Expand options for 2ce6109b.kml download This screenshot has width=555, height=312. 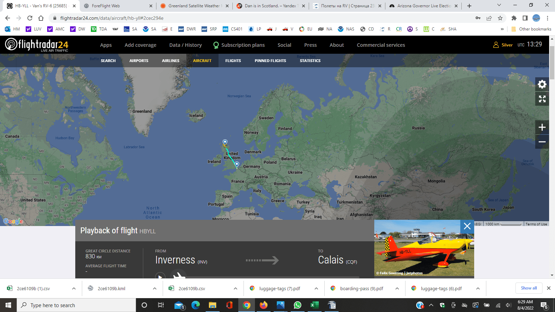[x=155, y=288]
